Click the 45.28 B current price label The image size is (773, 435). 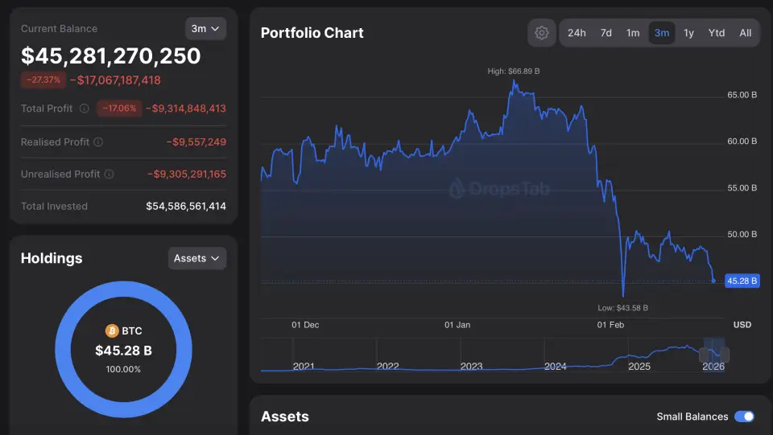pyautogui.click(x=742, y=281)
